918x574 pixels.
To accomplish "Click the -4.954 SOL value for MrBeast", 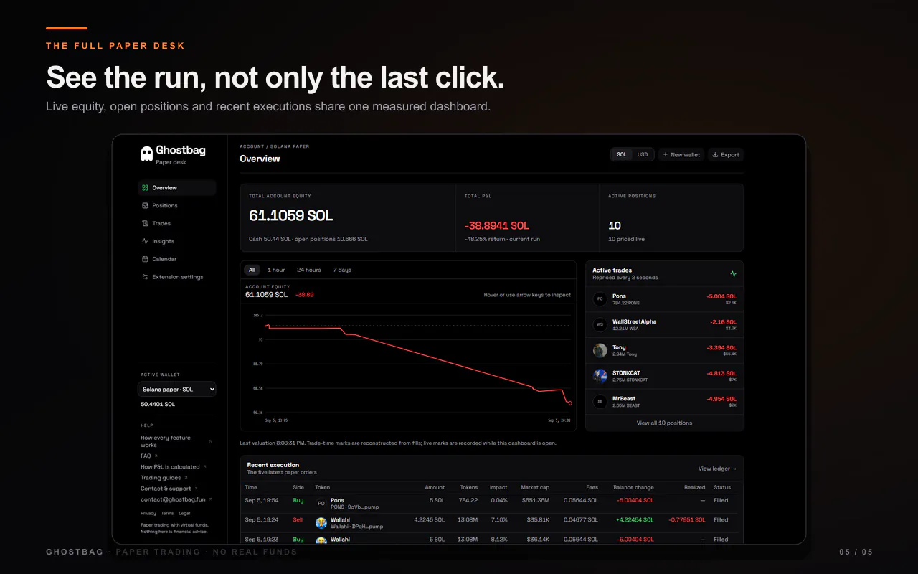I will [721, 399].
